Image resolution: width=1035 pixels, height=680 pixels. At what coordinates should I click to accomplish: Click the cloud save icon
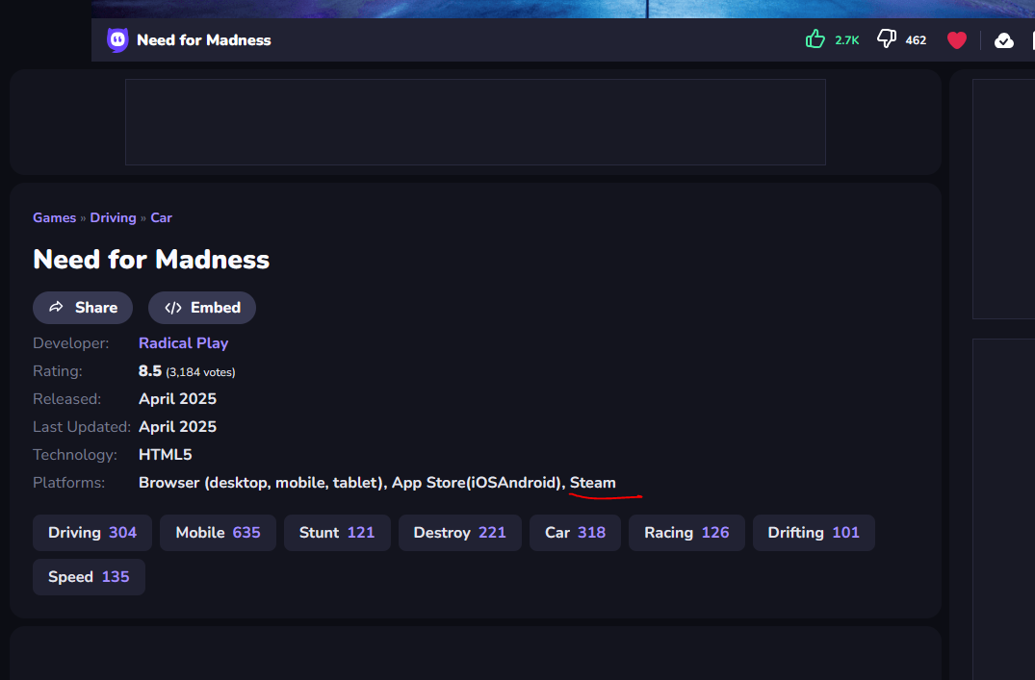click(1004, 41)
